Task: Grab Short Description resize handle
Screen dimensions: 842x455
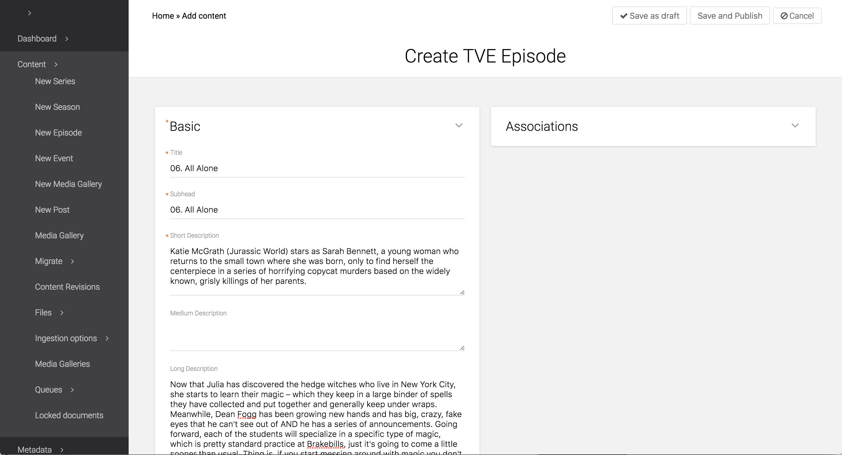Action: tap(462, 292)
